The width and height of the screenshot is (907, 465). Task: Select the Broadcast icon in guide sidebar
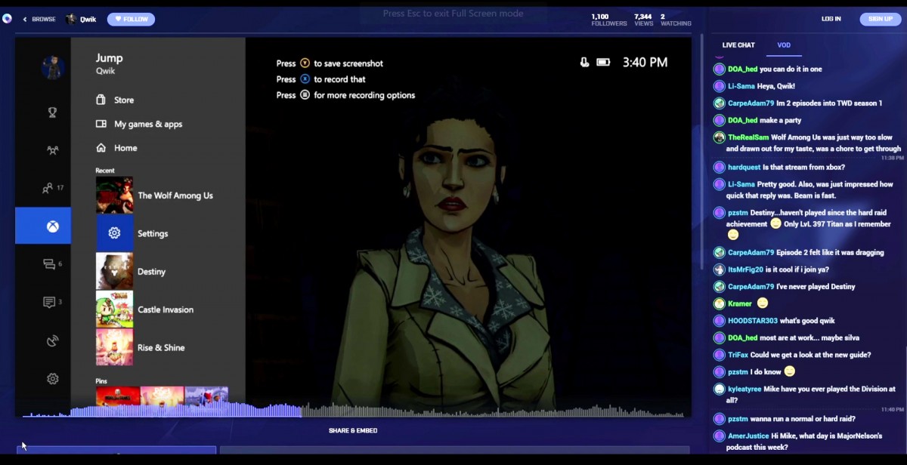[52, 340]
